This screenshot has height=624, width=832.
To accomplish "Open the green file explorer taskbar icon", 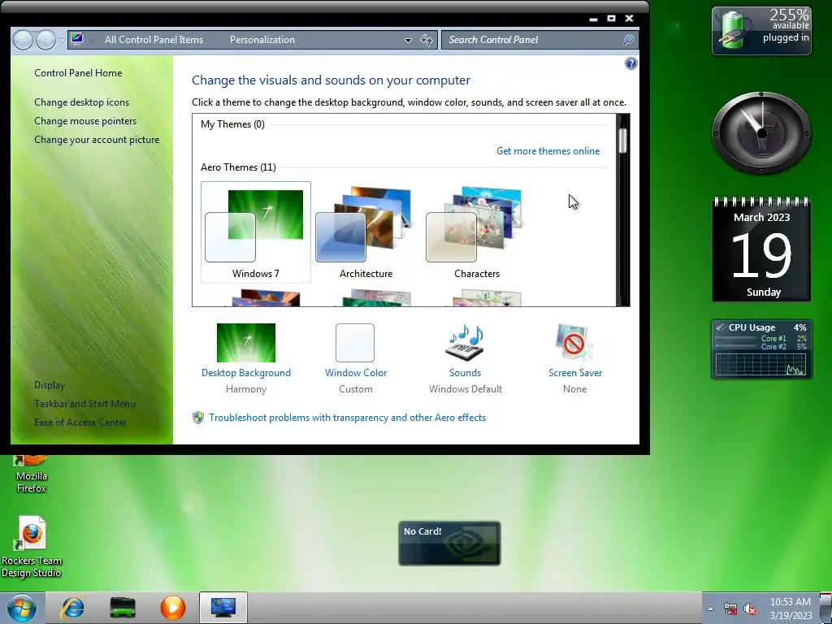I will click(x=123, y=608).
